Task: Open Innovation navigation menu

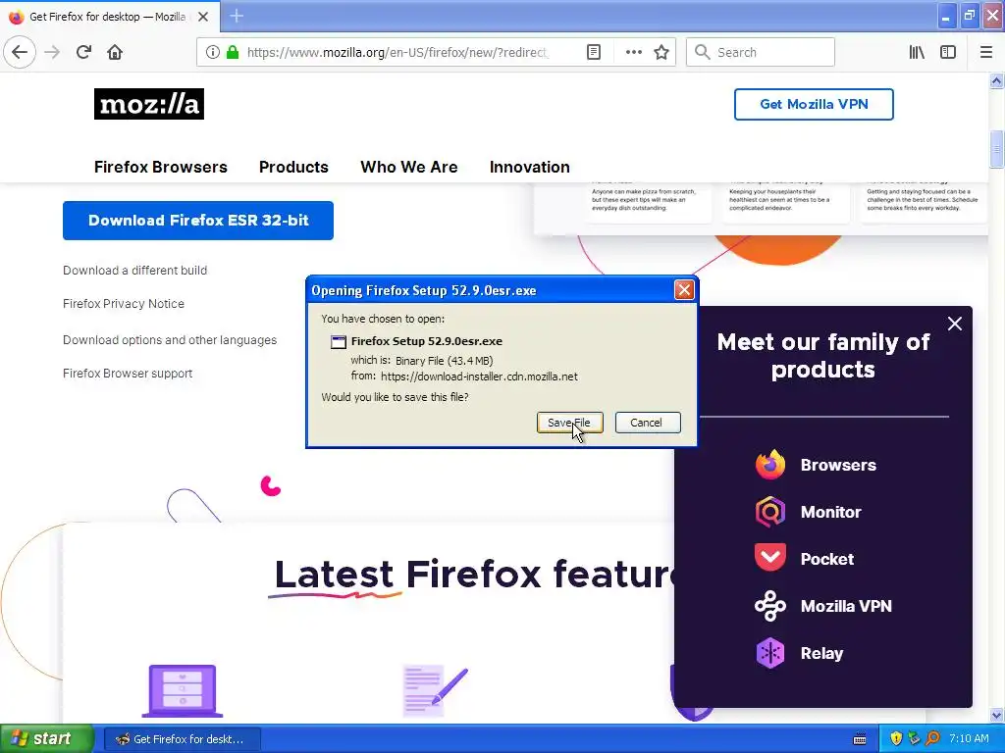Action: (529, 167)
